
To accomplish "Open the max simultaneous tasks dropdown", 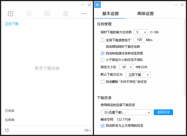I will [x=141, y=32].
